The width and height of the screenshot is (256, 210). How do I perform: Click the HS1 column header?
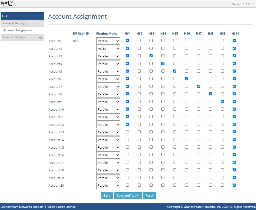coord(128,34)
